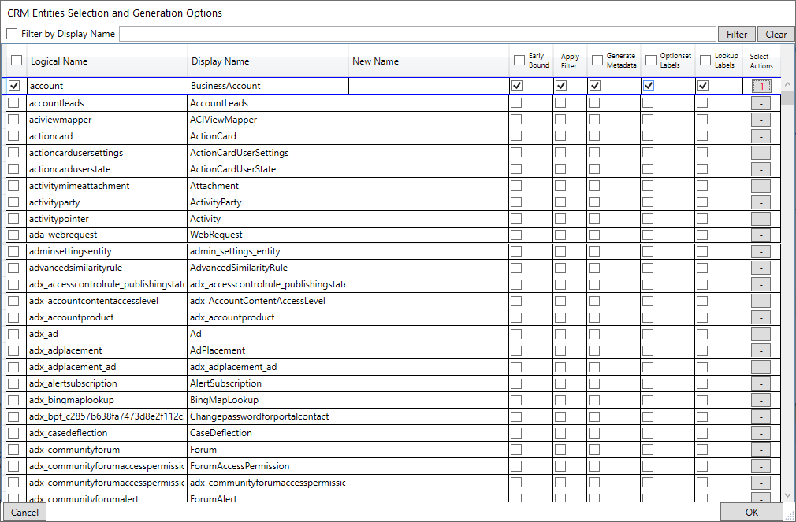Toggle the Early Bound header checkbox

pyautogui.click(x=519, y=61)
